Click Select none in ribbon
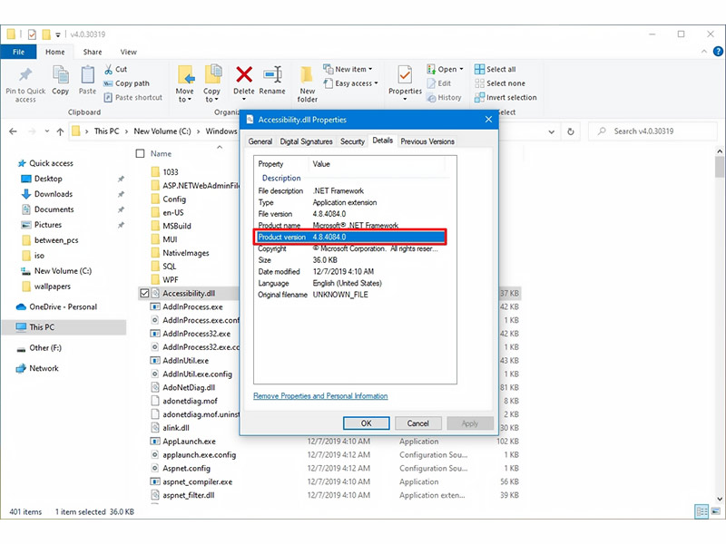This screenshot has height=544, width=726. [500, 83]
